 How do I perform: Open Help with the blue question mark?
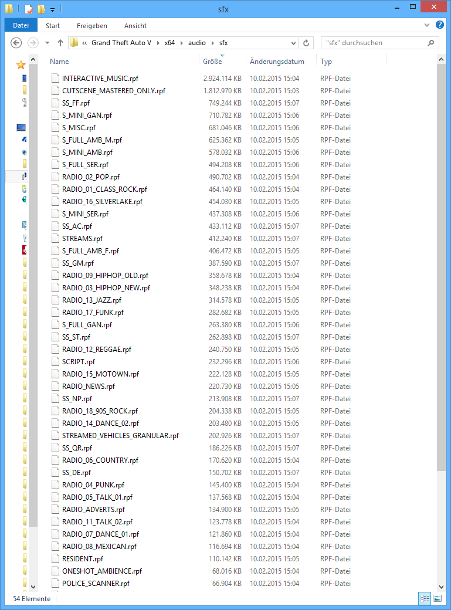pyautogui.click(x=440, y=25)
